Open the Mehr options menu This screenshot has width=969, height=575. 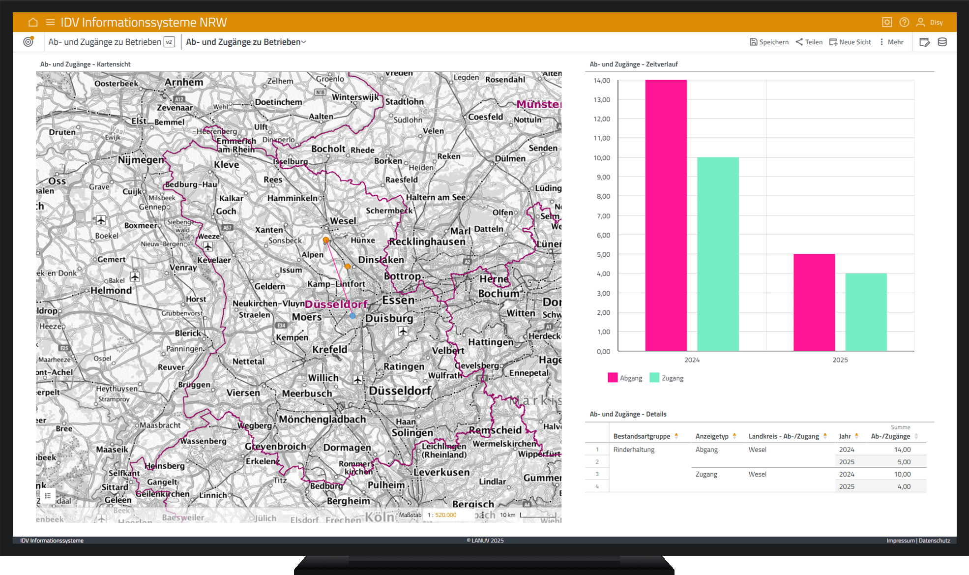point(891,42)
